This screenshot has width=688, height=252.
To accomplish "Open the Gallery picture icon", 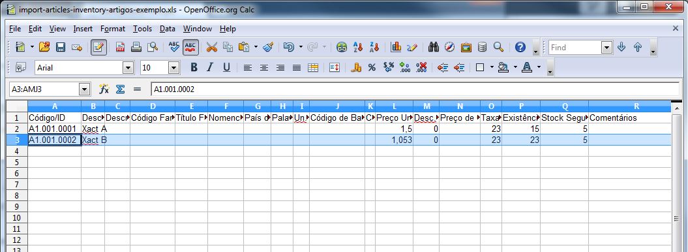I will 466,47.
